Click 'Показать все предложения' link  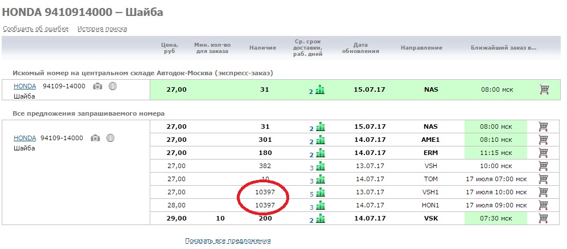click(228, 240)
